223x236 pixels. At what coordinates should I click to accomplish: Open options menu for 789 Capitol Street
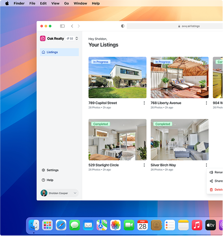tap(144, 103)
